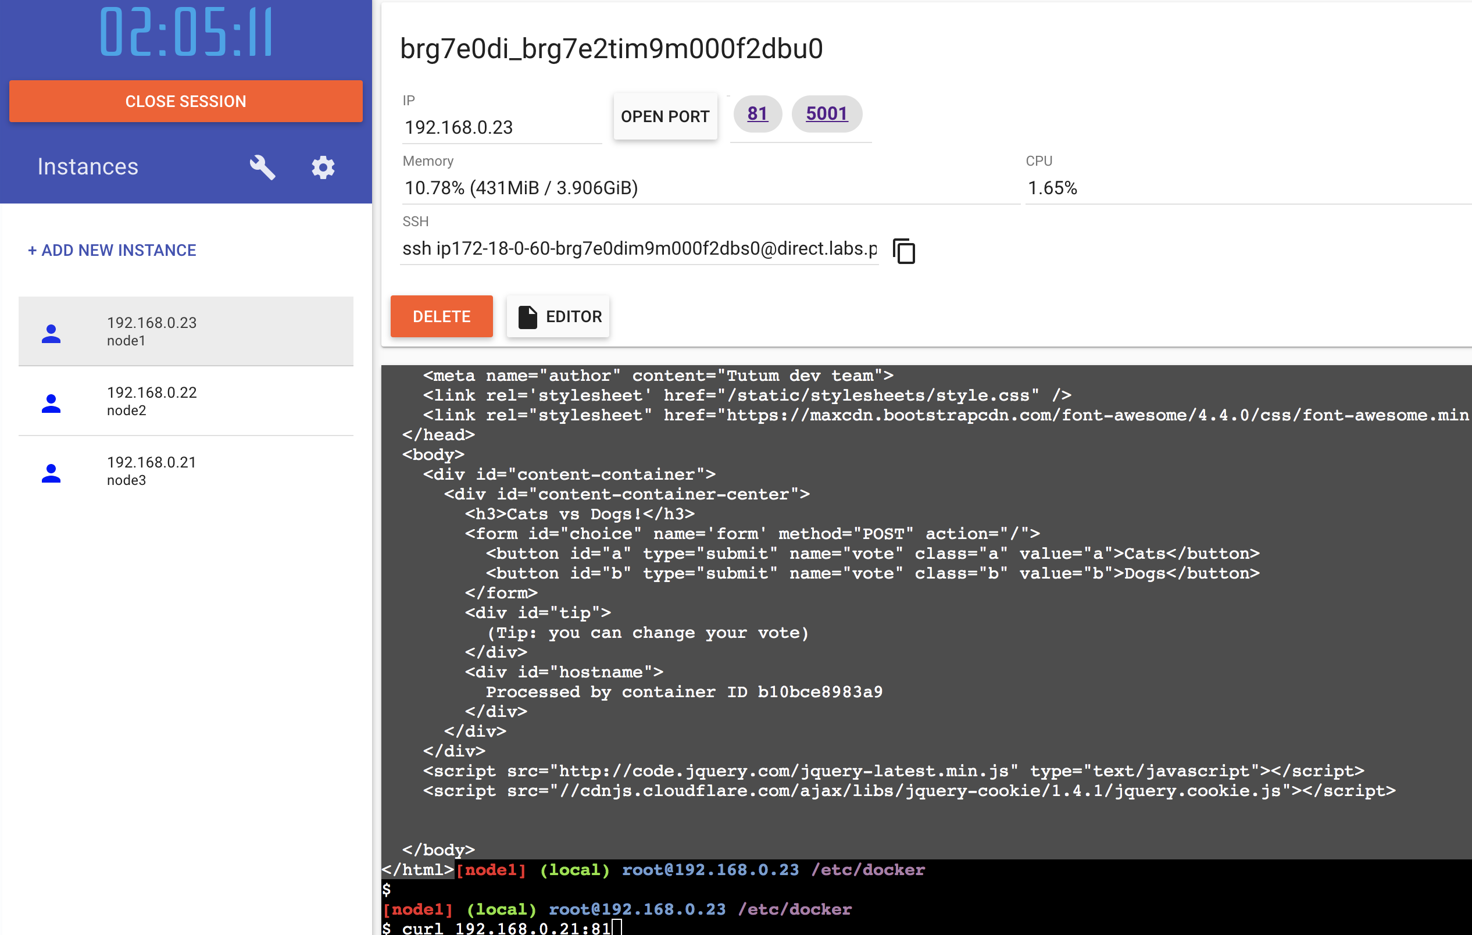
Task: Open settings with the gear icon
Action: [323, 167]
